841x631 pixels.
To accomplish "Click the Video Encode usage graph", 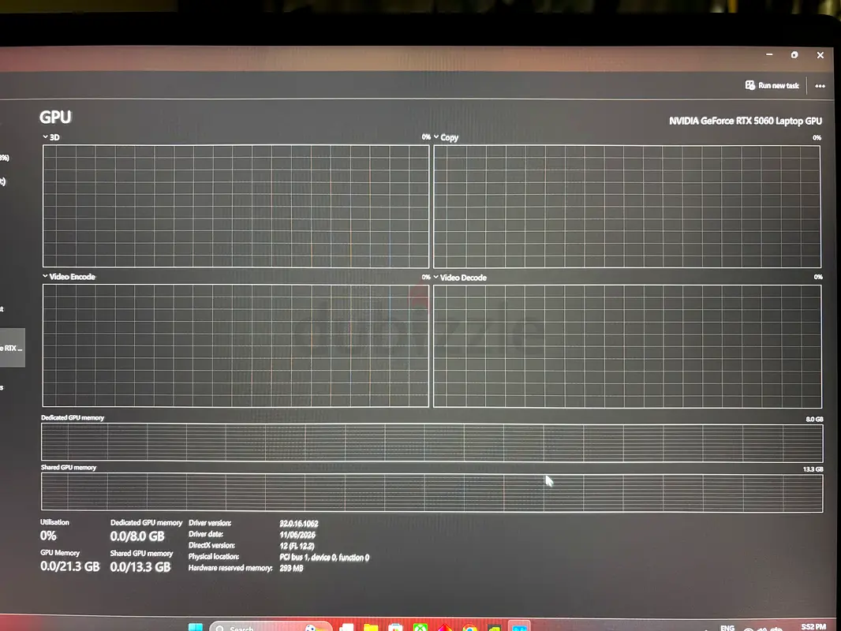I will click(235, 345).
